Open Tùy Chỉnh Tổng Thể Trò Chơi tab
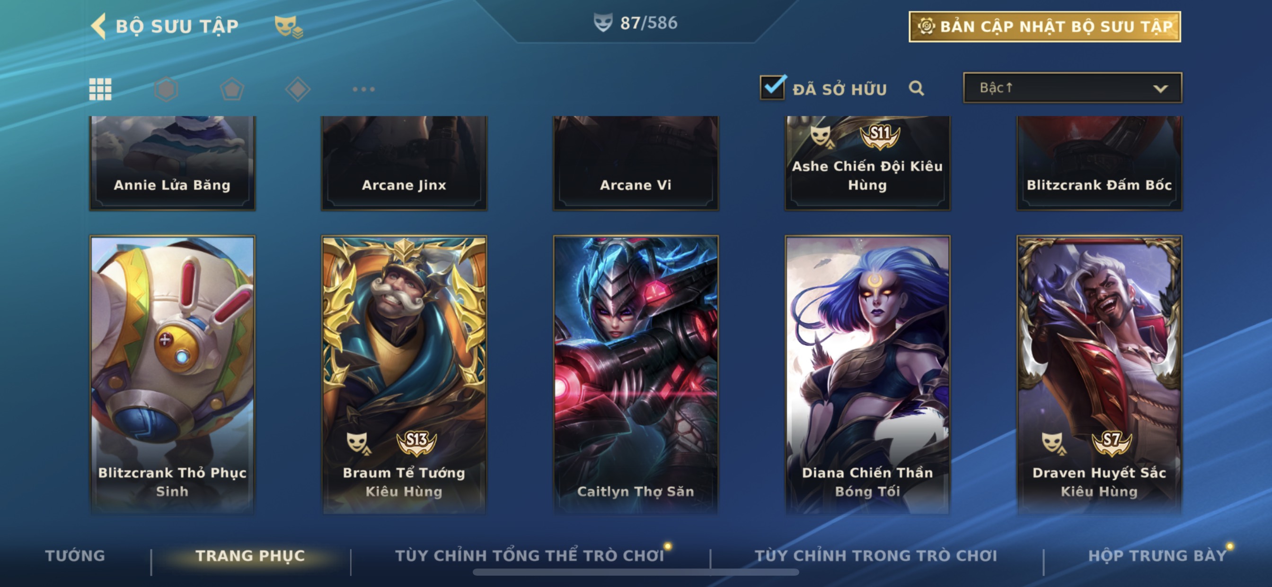Viewport: 1272px width, 587px height. pyautogui.click(x=530, y=555)
